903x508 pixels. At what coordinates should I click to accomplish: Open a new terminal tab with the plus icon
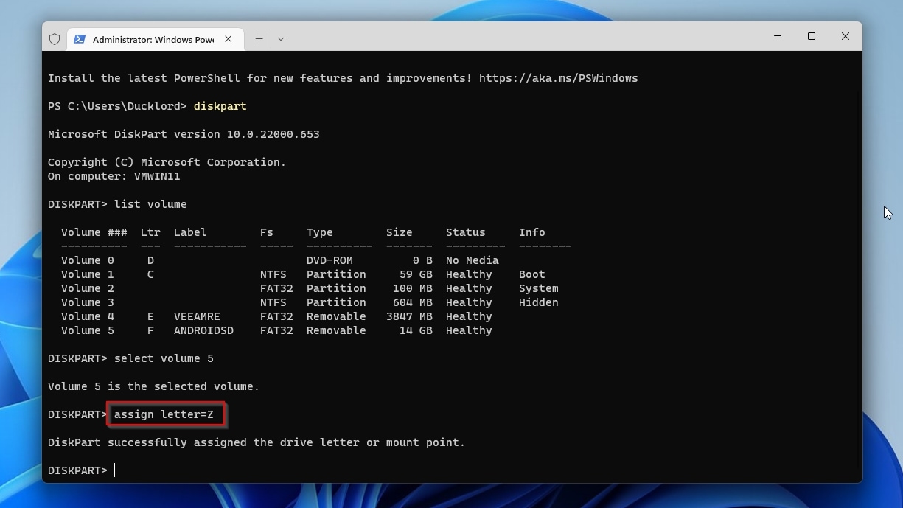(x=259, y=38)
